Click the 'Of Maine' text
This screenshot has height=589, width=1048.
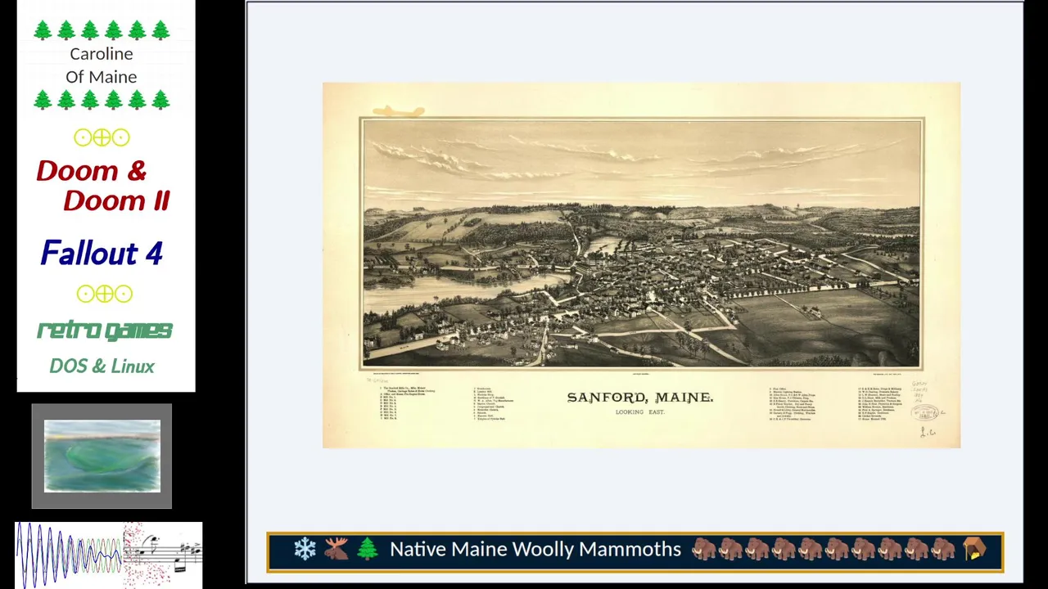tap(102, 77)
